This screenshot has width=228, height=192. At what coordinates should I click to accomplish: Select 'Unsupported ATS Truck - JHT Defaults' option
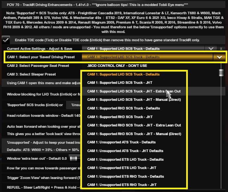[125, 151]
